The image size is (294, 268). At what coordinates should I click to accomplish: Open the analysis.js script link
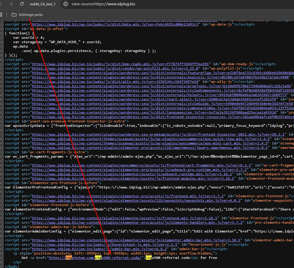pos(160,77)
